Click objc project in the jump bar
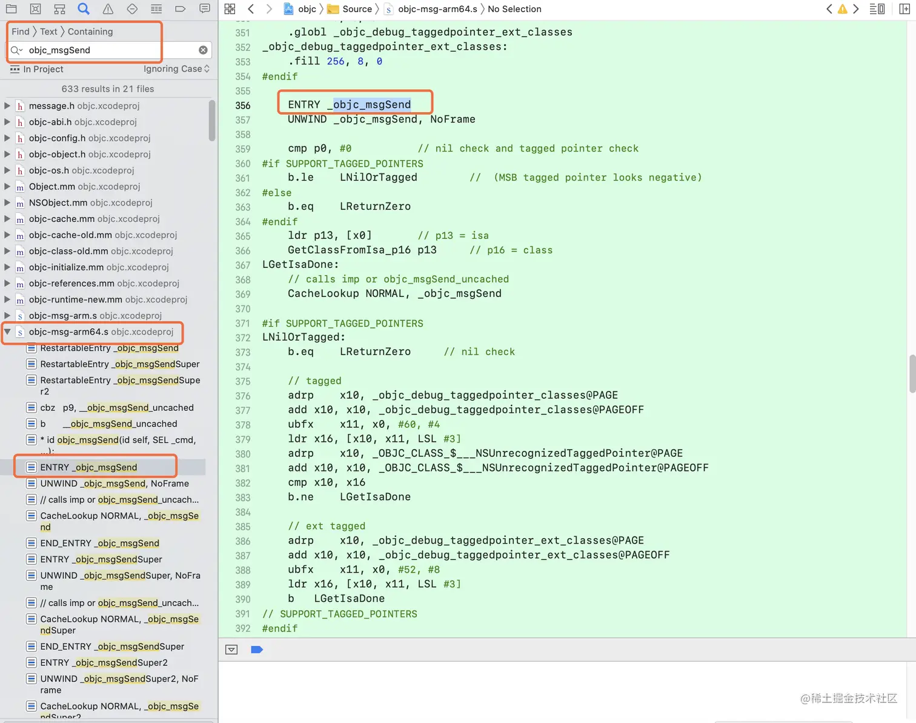 click(x=300, y=9)
